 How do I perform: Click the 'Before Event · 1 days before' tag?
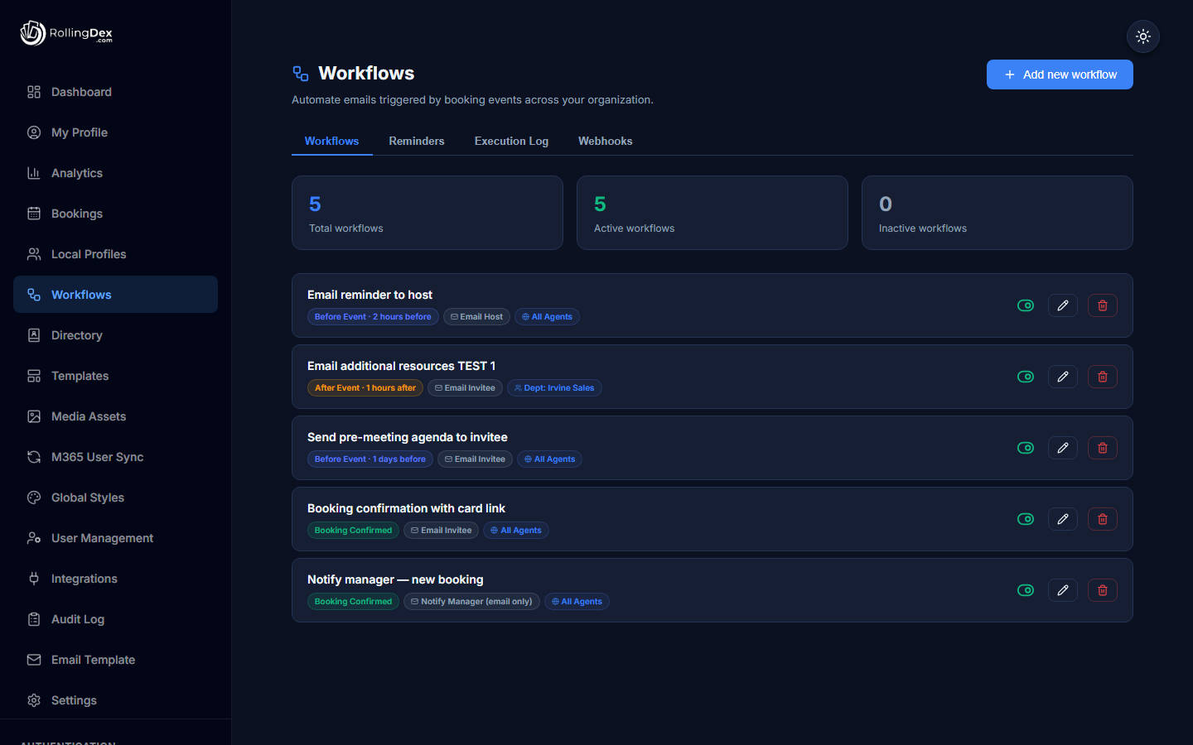(x=370, y=459)
